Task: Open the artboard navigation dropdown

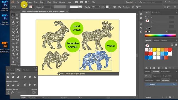Action: click(x=43, y=98)
